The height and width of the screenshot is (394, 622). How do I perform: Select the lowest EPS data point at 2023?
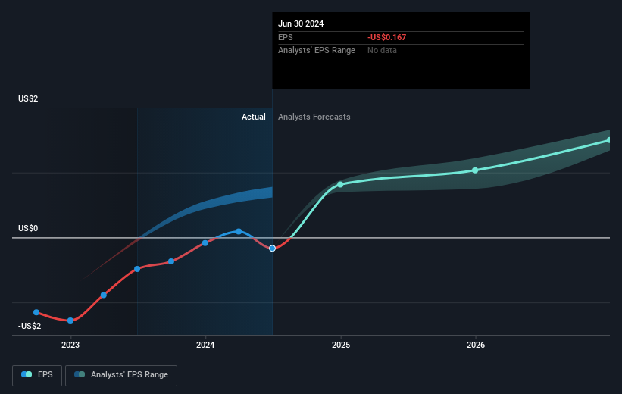[x=70, y=321]
